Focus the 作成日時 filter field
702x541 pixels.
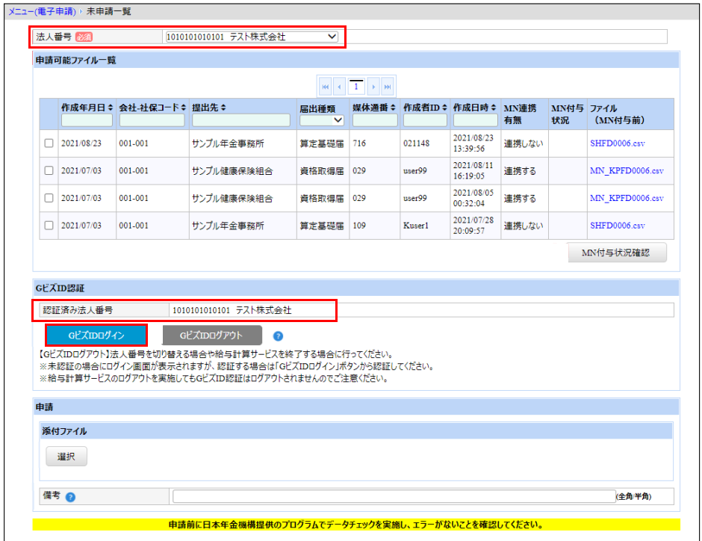pos(476,120)
